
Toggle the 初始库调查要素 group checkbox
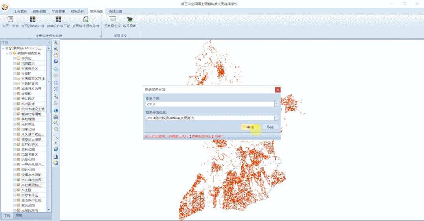11,53
